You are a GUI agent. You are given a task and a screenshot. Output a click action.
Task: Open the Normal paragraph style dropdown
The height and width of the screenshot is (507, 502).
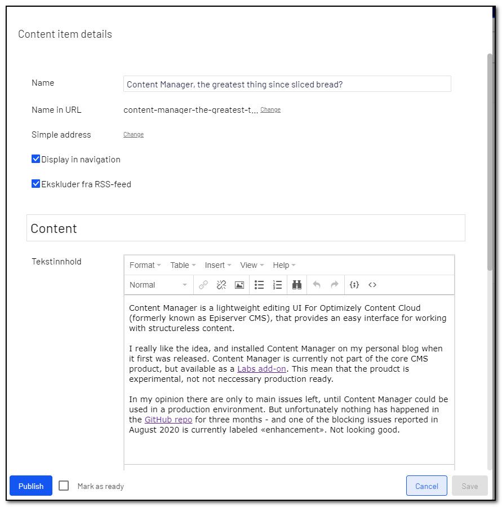coord(158,285)
